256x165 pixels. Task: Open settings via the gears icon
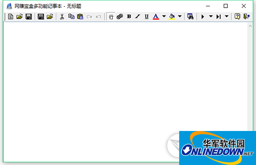click(x=119, y=17)
